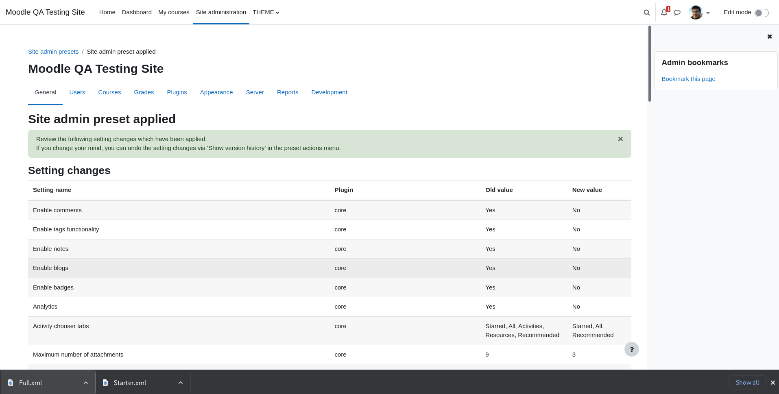Click Starred, All, Recommended new value

[593, 331]
